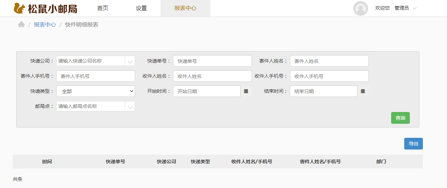Click the 结束时间： field label
447x188 pixels.
(276, 91)
